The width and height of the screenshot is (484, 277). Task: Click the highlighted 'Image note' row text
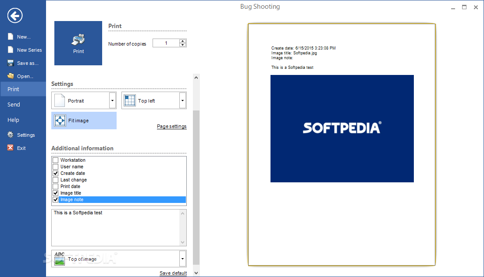72,199
